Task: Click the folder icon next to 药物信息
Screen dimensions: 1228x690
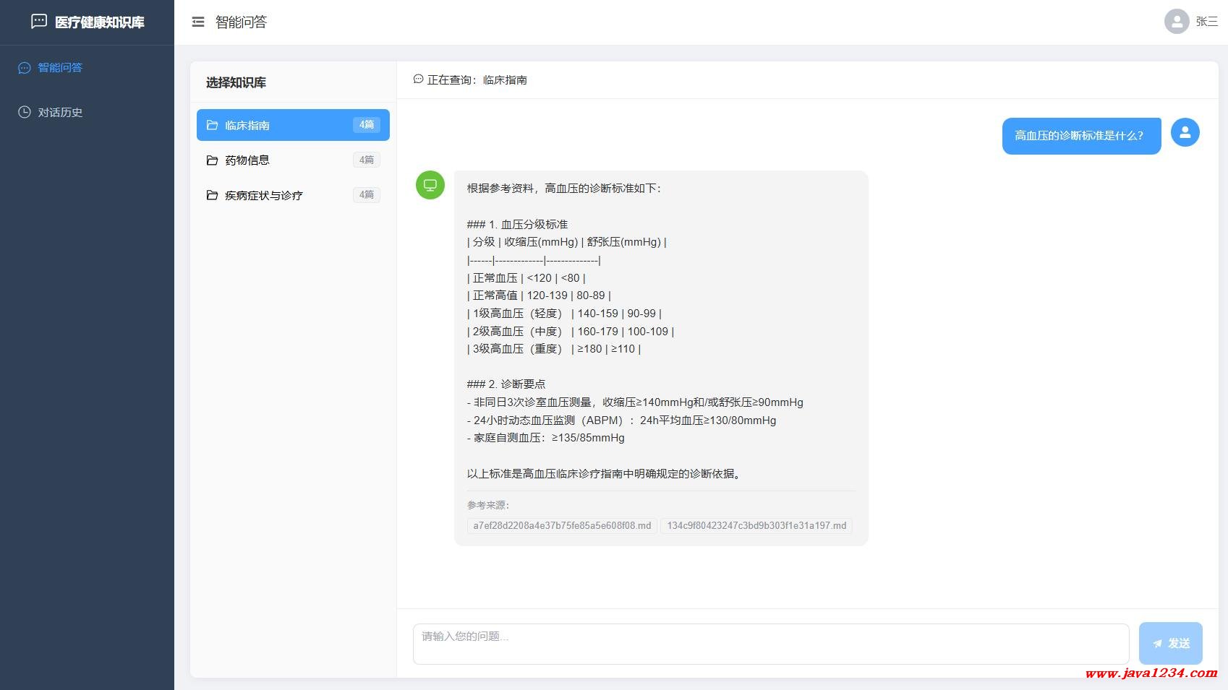Action: (212, 160)
